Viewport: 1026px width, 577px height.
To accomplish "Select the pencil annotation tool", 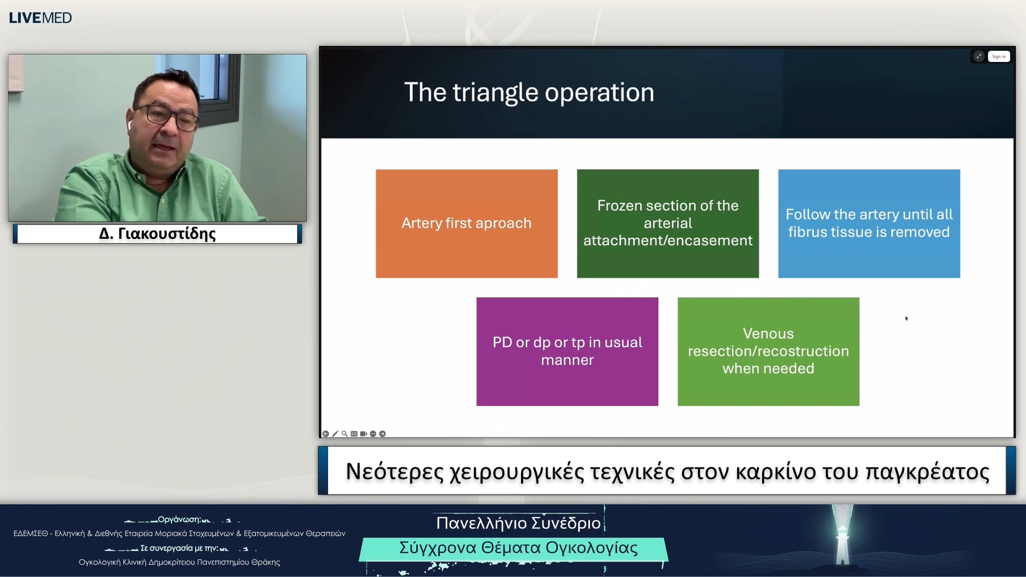I will click(x=335, y=434).
